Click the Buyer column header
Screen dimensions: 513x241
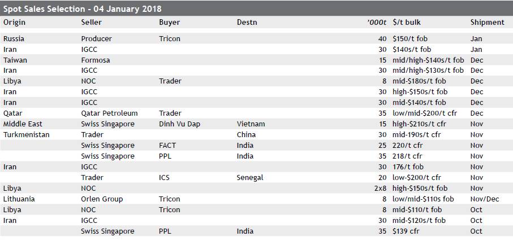click(170, 23)
